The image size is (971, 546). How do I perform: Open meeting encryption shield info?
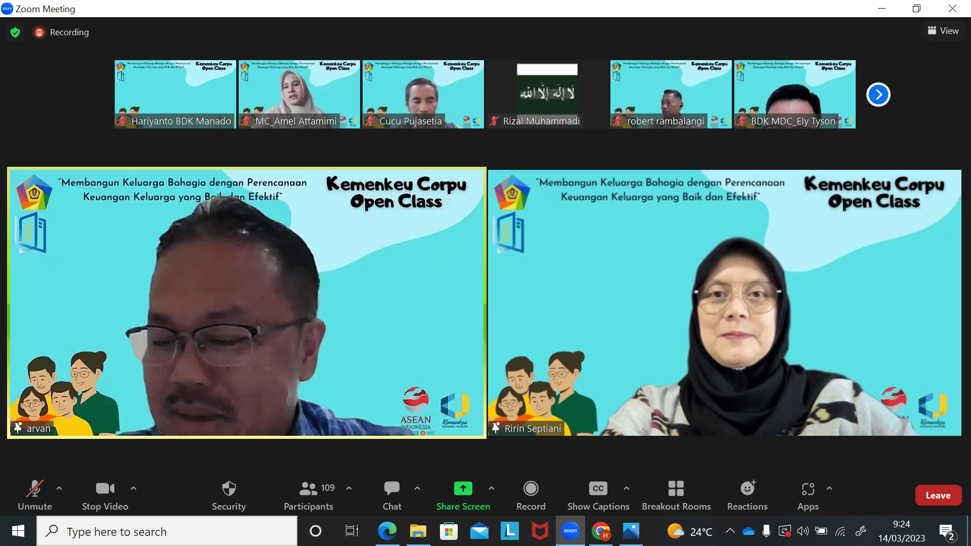coord(15,32)
